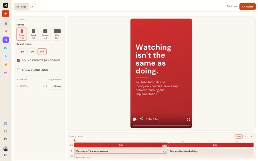Select the Feed 4:5 format
Screen dimensions: 258x161
(x=33, y=34)
